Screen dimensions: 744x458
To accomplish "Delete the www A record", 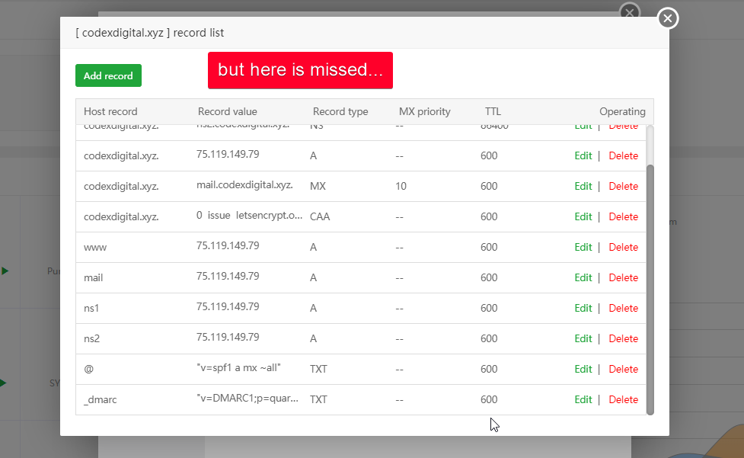I will point(623,247).
